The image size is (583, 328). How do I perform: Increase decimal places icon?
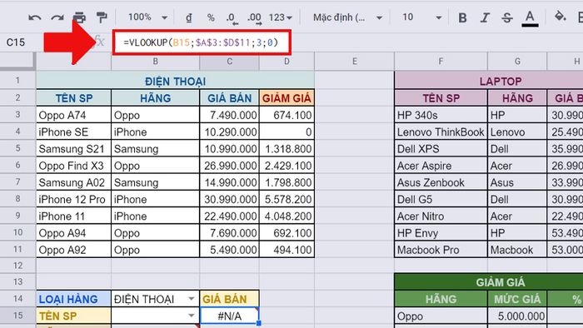pyautogui.click(x=255, y=17)
